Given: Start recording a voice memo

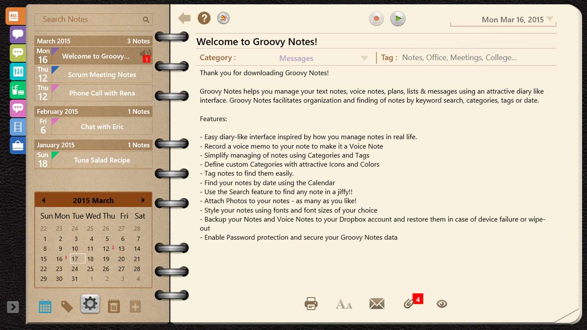Looking at the screenshot, I should pos(376,19).
